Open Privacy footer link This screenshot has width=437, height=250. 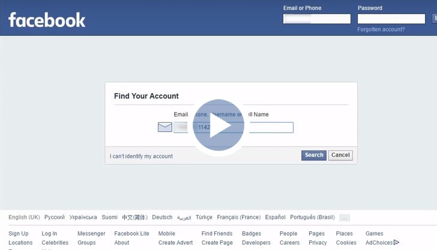pos(318,243)
